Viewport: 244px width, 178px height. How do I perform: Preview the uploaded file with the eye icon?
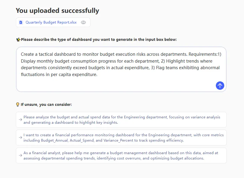click(84, 22)
